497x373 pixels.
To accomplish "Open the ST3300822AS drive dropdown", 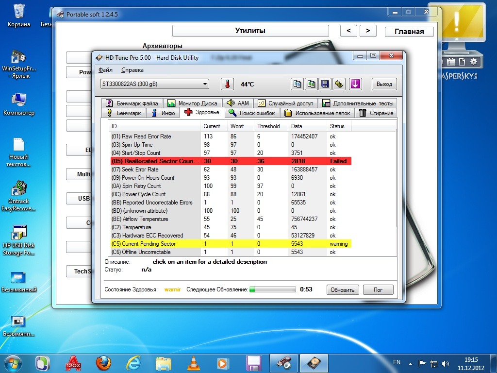I will pyautogui.click(x=155, y=84).
